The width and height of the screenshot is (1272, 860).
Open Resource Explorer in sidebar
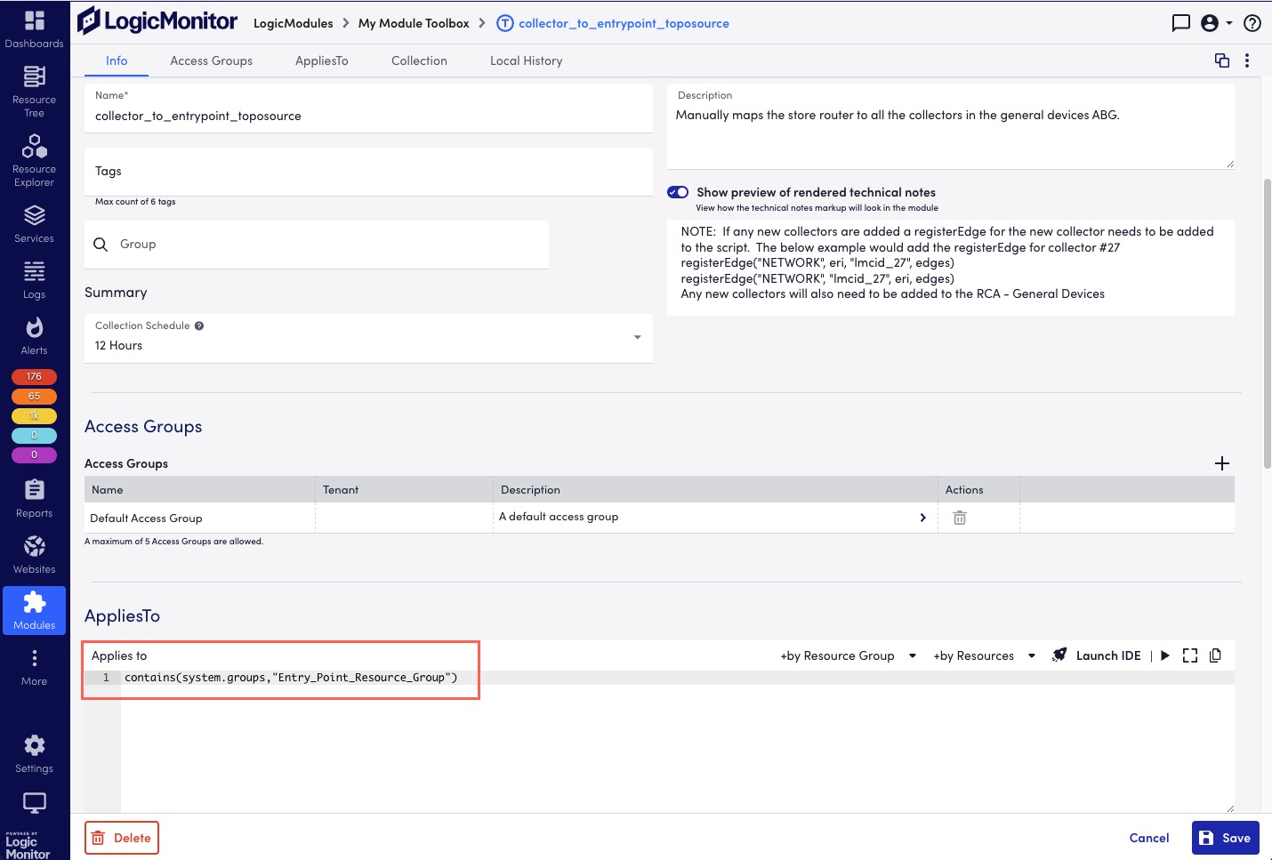34,161
